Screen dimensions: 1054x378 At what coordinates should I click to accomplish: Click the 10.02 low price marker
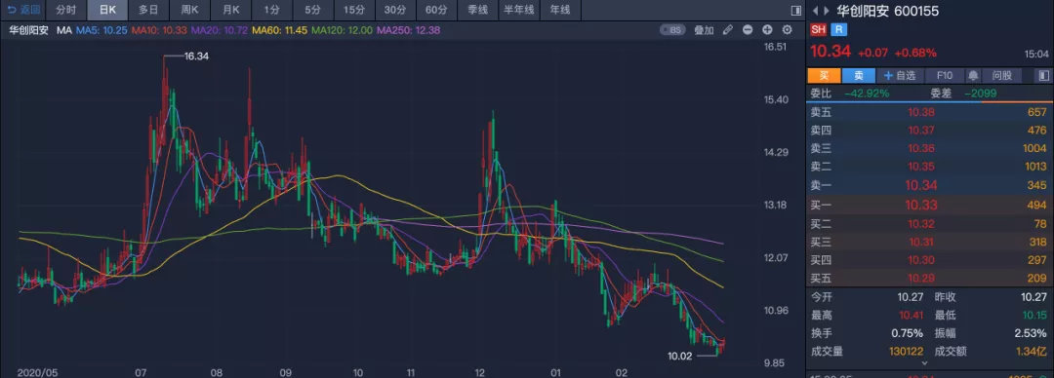(x=680, y=356)
